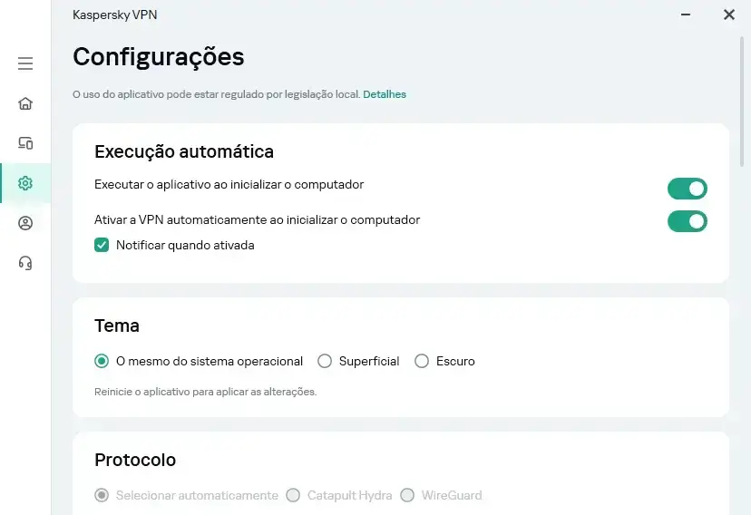Toggle Executar o aplicativo ao inicializar switch
This screenshot has width=751, height=515.
click(x=688, y=189)
